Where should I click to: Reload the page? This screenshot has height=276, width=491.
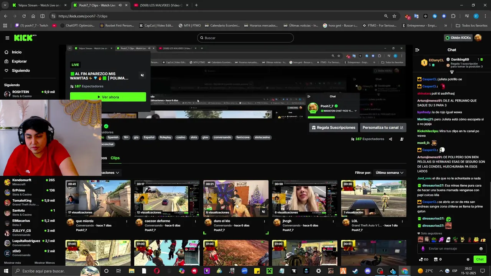(24, 16)
